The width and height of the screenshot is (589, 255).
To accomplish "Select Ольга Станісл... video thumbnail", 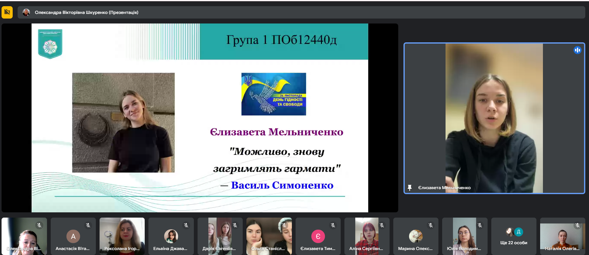I will [269, 236].
